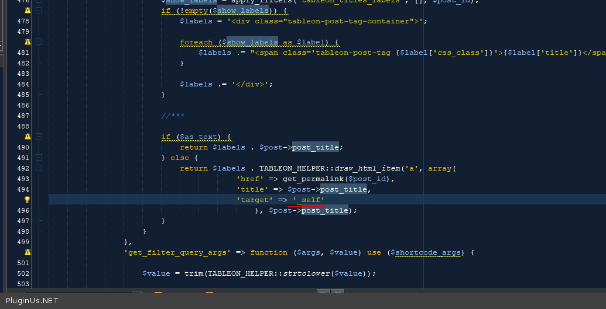The image size is (606, 309).
Task: Click the 'href' array key
Action: (x=250, y=179)
